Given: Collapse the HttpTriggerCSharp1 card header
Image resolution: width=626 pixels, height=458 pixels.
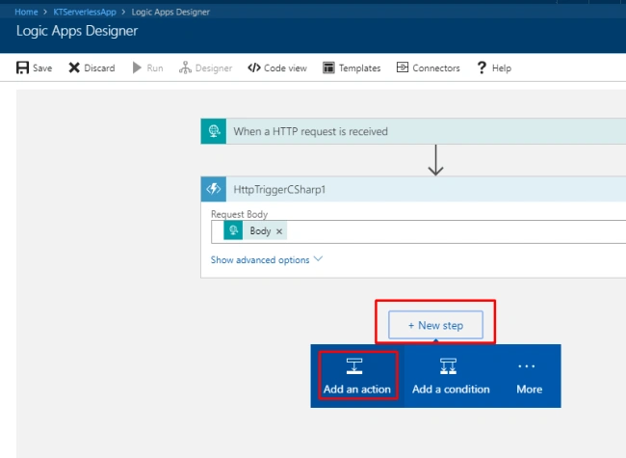Looking at the screenshot, I should [x=413, y=189].
